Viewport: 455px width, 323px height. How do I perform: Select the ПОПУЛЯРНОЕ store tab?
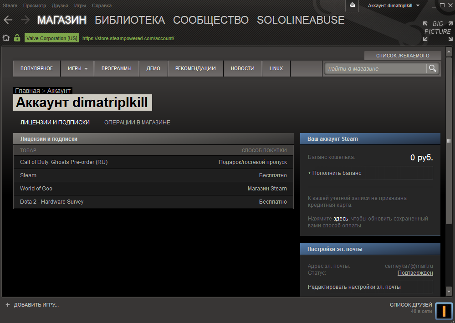click(x=36, y=68)
